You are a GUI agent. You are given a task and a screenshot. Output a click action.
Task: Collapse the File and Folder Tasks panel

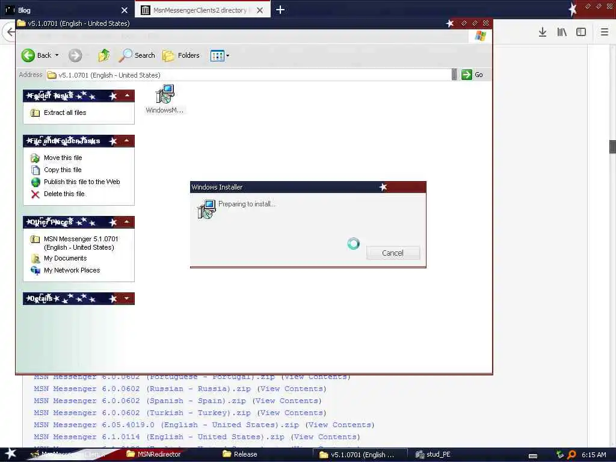[x=127, y=141]
